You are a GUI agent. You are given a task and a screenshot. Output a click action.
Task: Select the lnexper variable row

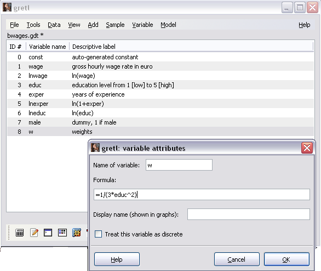point(160,104)
